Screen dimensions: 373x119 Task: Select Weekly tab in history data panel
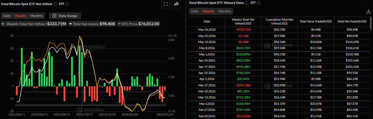coord(208,11)
